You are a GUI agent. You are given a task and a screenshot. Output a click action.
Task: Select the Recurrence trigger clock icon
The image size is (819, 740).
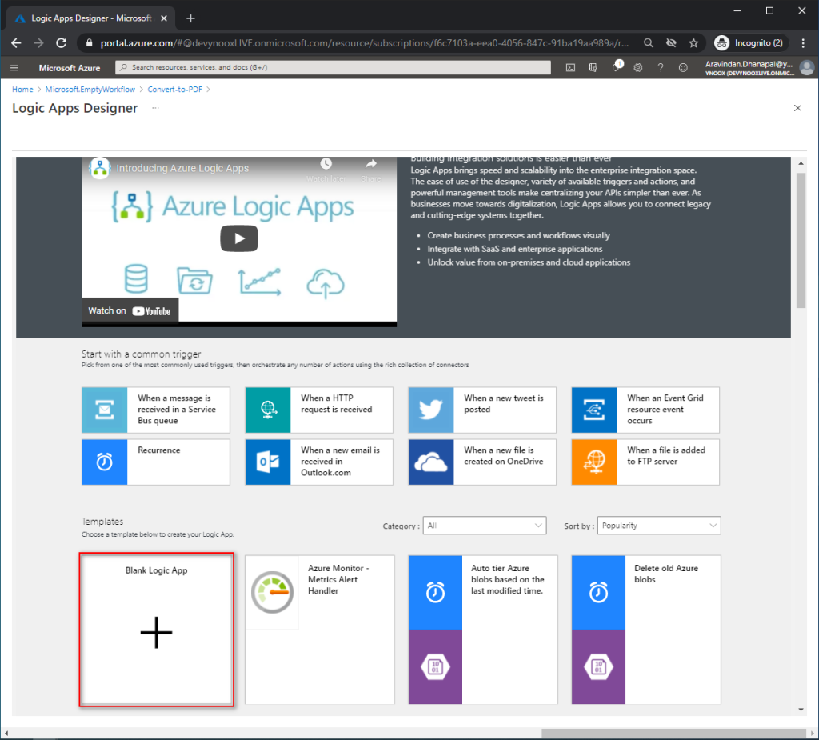[104, 462]
